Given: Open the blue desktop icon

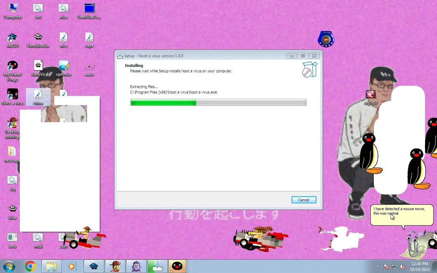Looking at the screenshot, I should (x=13, y=212).
